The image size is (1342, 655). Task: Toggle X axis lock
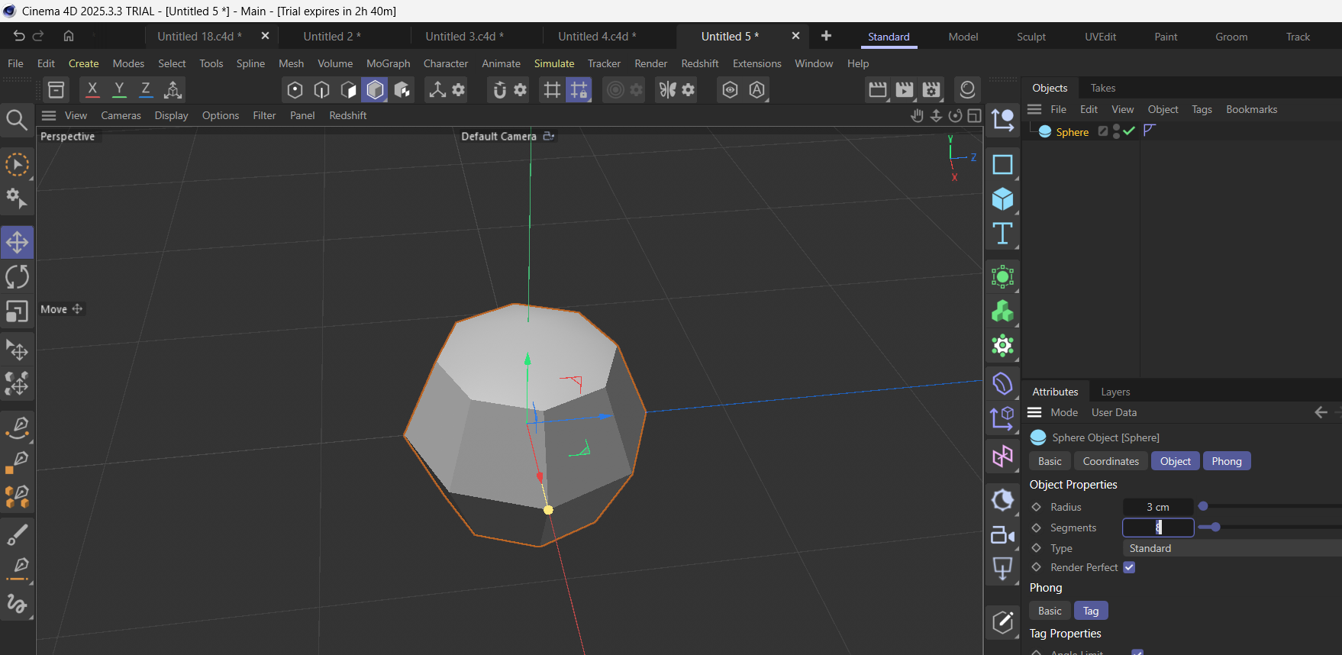(92, 90)
